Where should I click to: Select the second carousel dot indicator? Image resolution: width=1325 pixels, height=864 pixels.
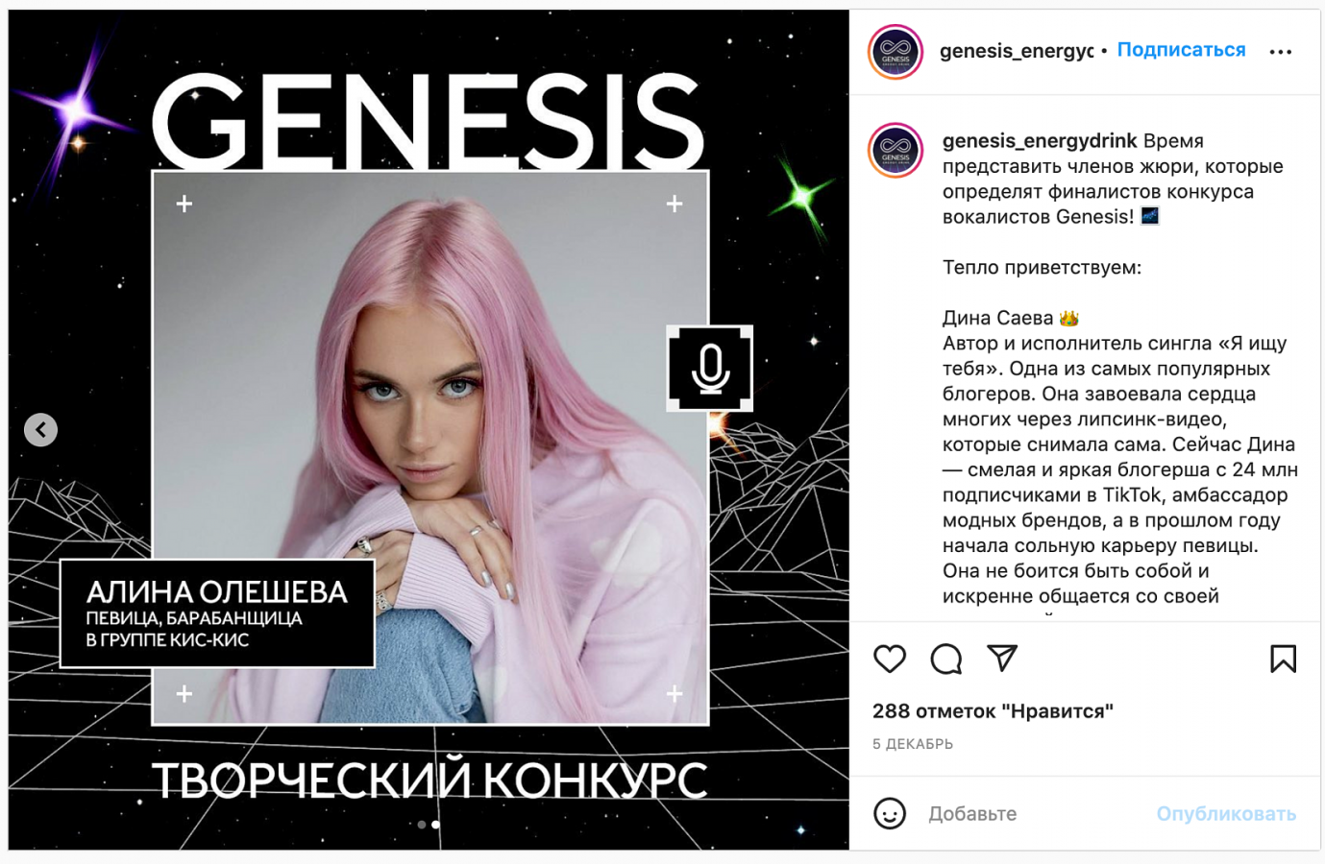[436, 825]
